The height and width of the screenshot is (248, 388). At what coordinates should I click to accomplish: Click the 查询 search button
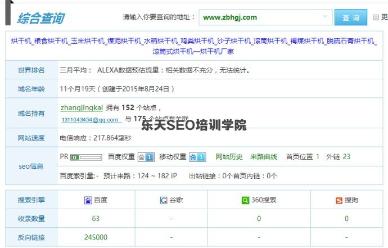coord(351,17)
